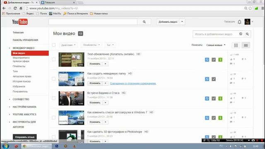
Task: Open Совпадение со сторонним содержанием link
Action: point(133,84)
